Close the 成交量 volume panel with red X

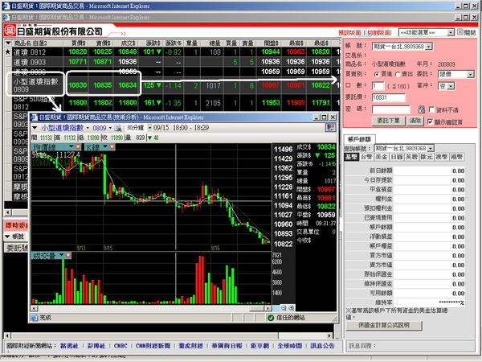coord(68,255)
